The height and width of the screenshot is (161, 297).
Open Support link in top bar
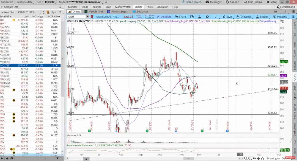point(232,2)
